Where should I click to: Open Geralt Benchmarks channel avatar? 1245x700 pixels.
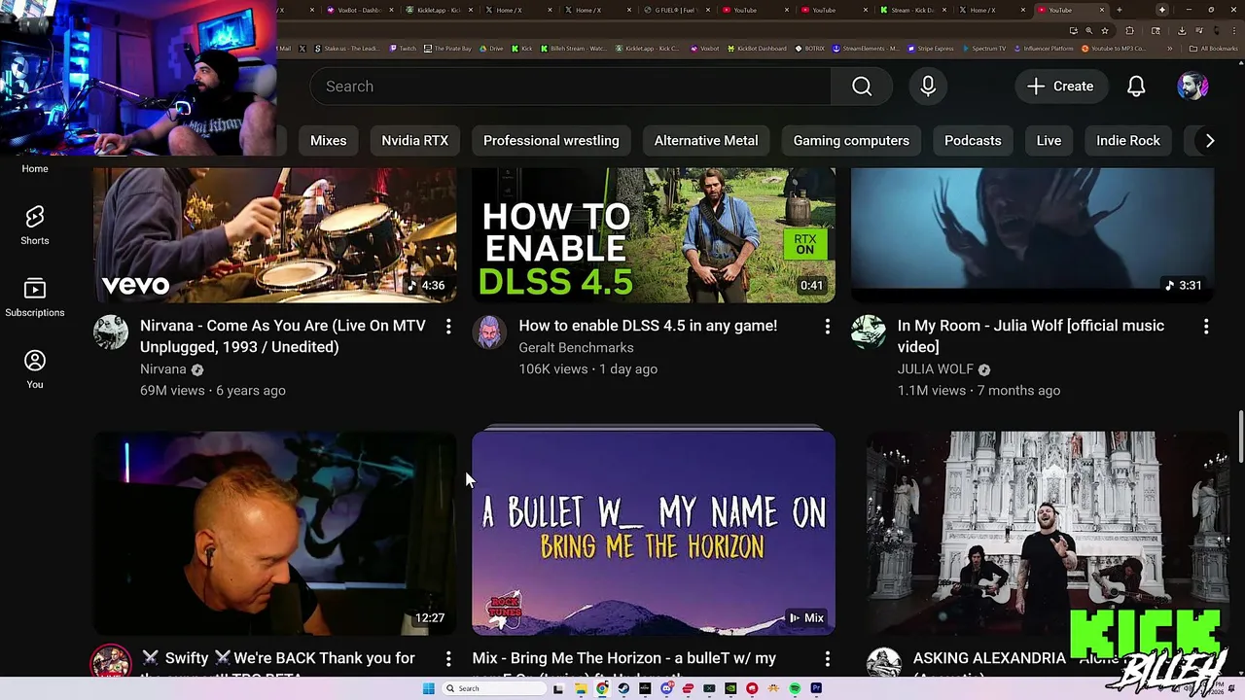489,332
